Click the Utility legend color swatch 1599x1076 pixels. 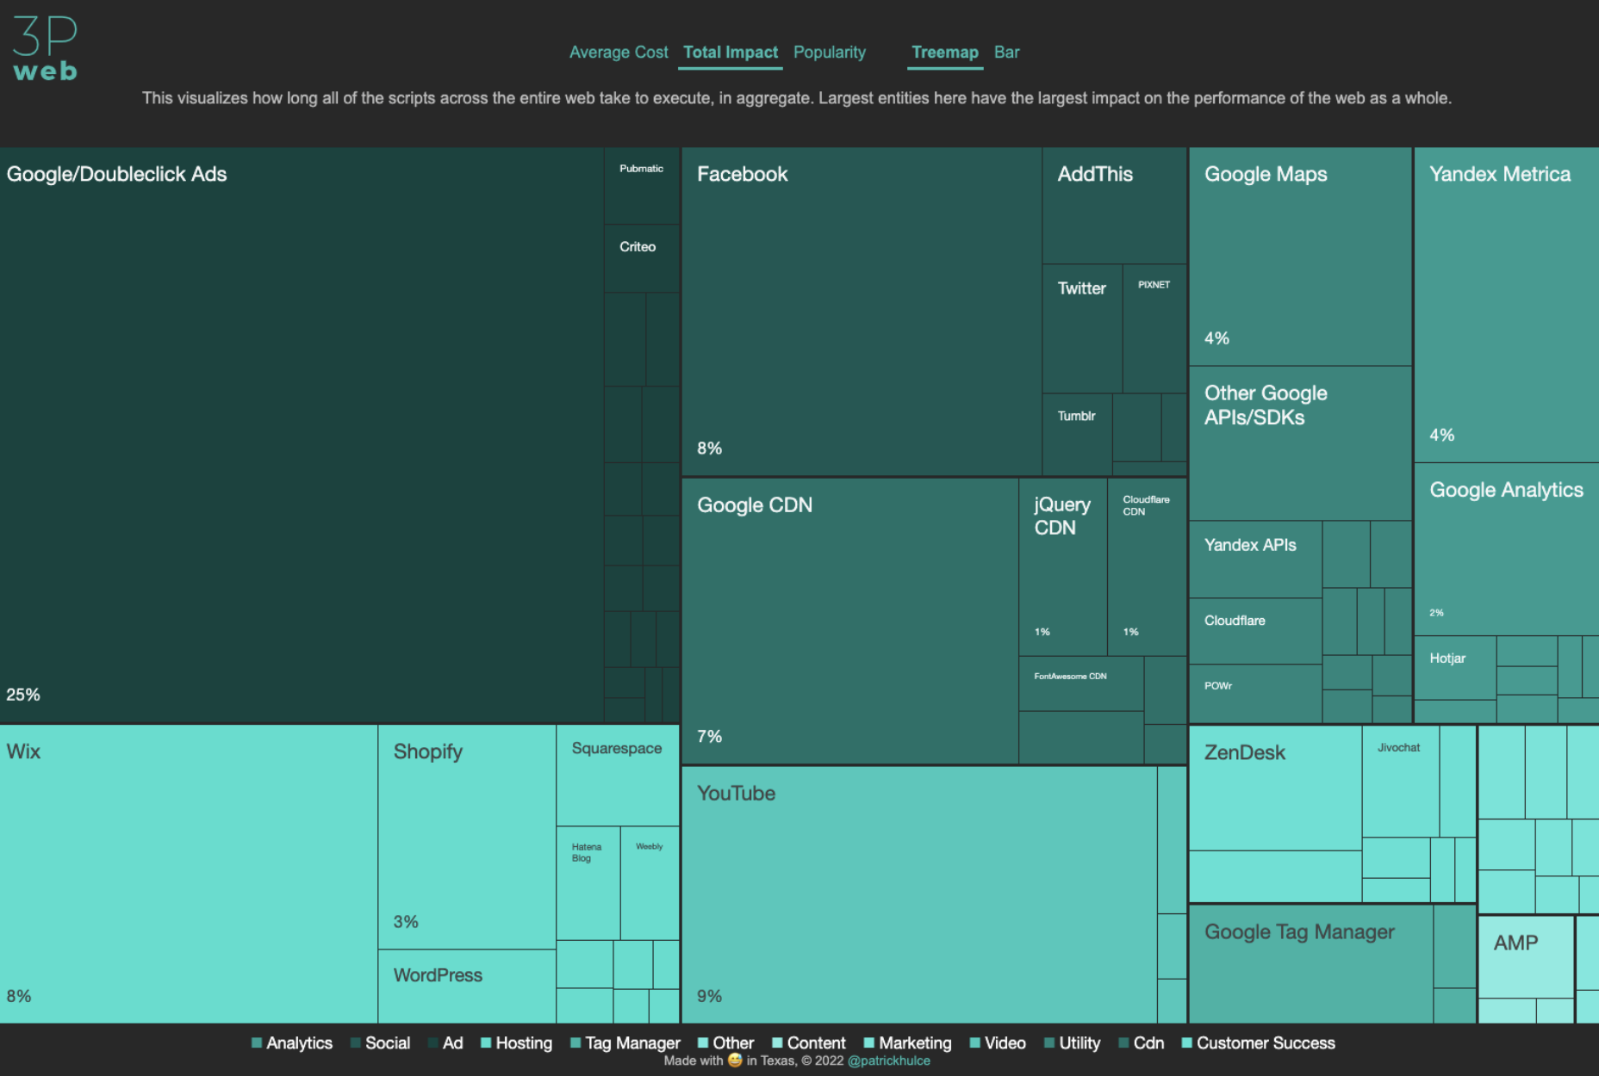click(x=1049, y=1043)
